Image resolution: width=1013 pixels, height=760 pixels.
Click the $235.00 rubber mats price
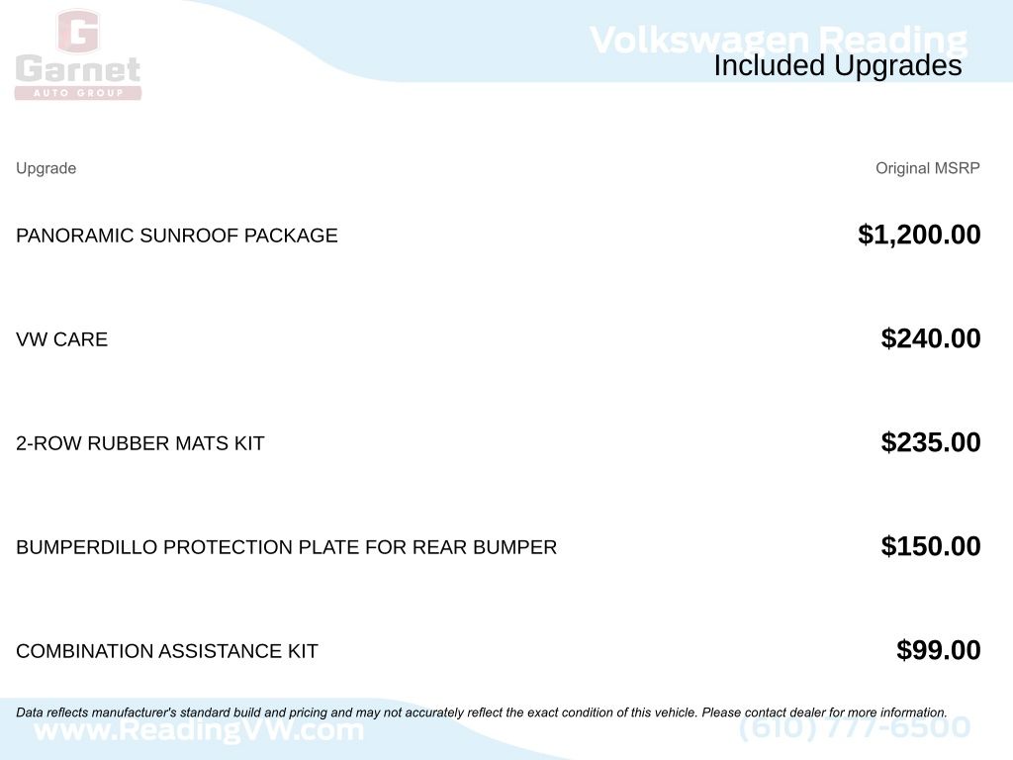(931, 442)
